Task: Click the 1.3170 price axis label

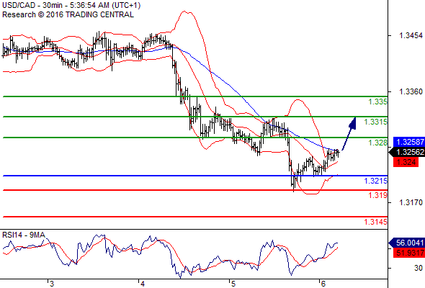Action: [411, 202]
